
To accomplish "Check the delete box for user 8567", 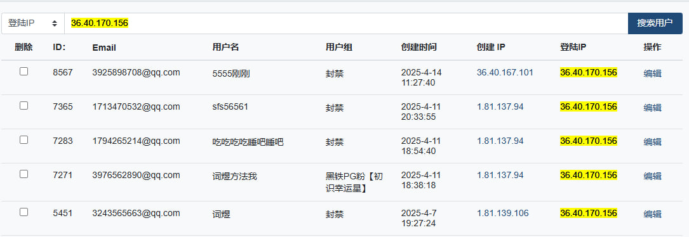I will pyautogui.click(x=23, y=71).
